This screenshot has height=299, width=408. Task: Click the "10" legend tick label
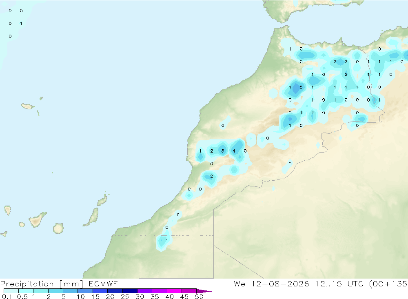[x=81, y=297]
